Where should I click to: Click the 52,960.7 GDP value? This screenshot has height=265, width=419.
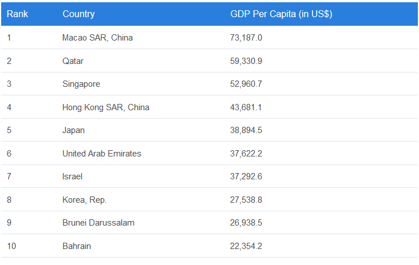pos(246,84)
